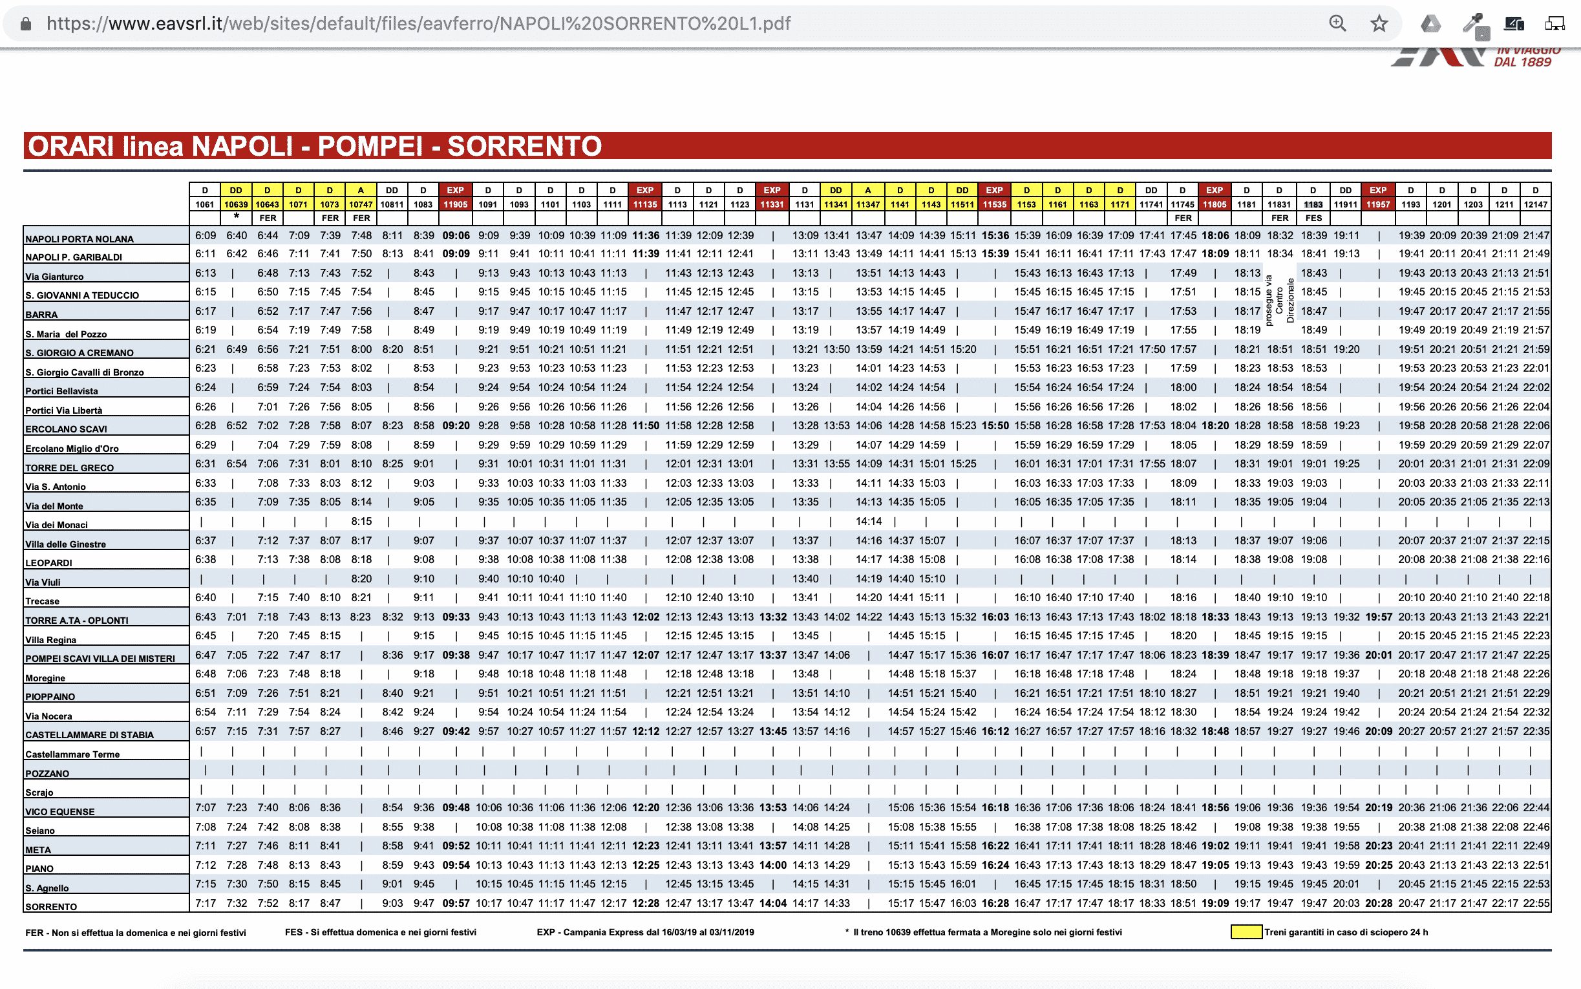Click the S. Agnello station label
Screen dimensions: 1581x989
point(47,888)
